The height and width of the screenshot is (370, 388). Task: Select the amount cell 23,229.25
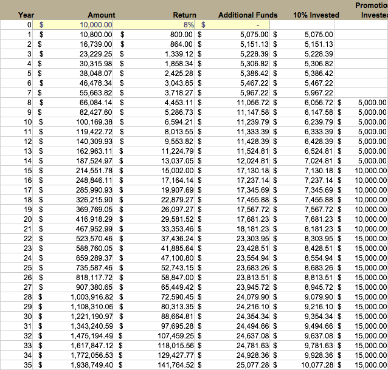pos(73,54)
